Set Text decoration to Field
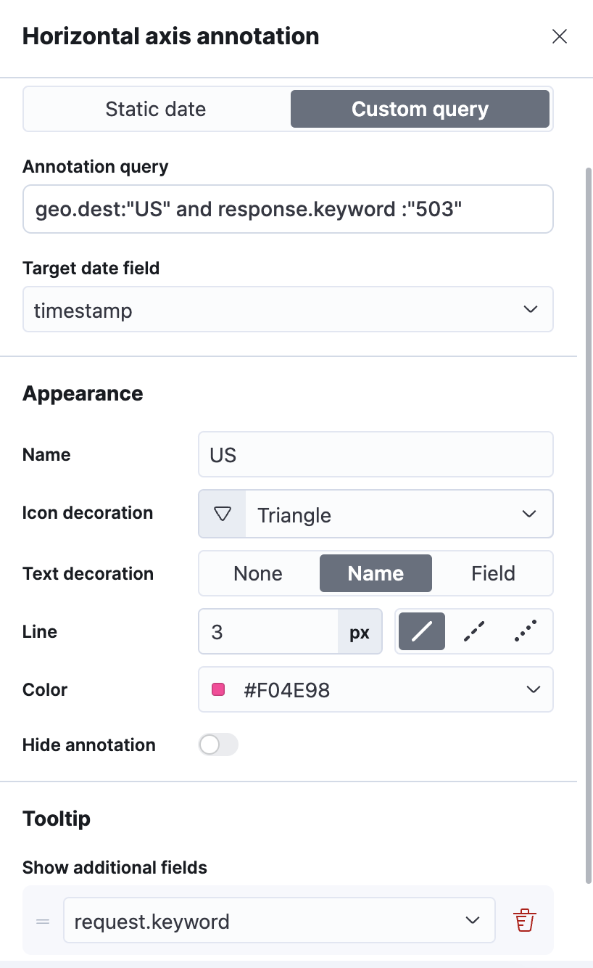 tap(493, 573)
